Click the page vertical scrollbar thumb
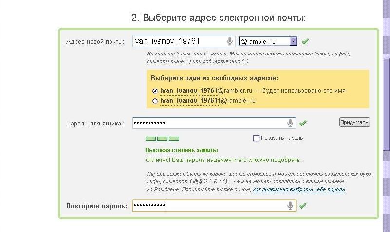The width and height of the screenshot is (390, 232). [x=386, y=104]
